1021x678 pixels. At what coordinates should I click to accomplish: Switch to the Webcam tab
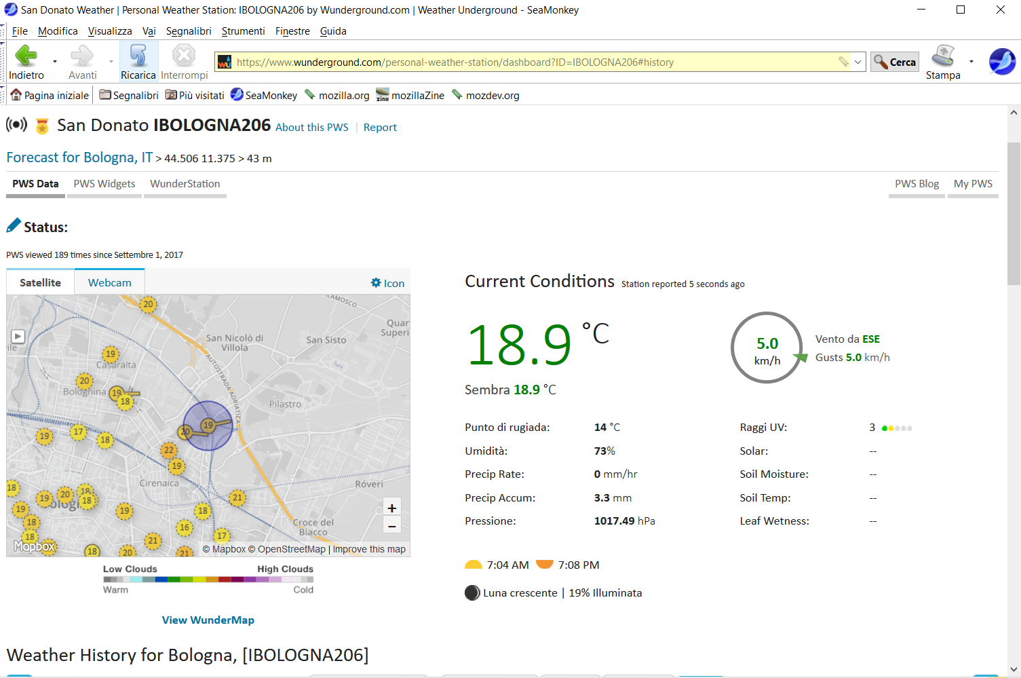tap(110, 282)
